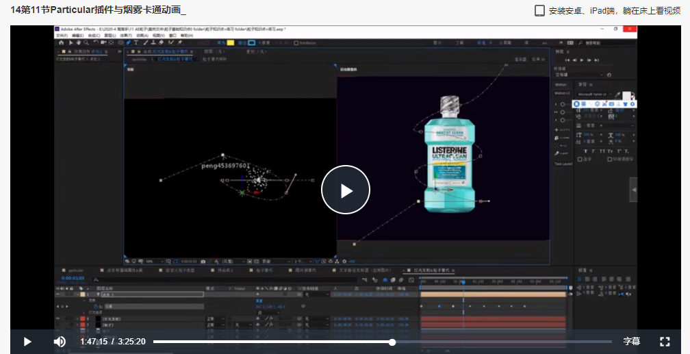Click the timeline current time indicator
690x354 pixels.
click(463, 282)
